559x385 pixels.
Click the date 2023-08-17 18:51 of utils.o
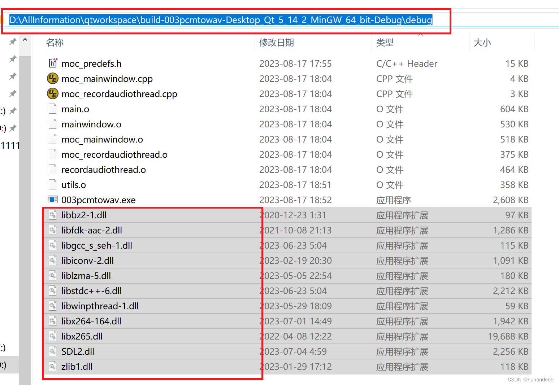295,185
